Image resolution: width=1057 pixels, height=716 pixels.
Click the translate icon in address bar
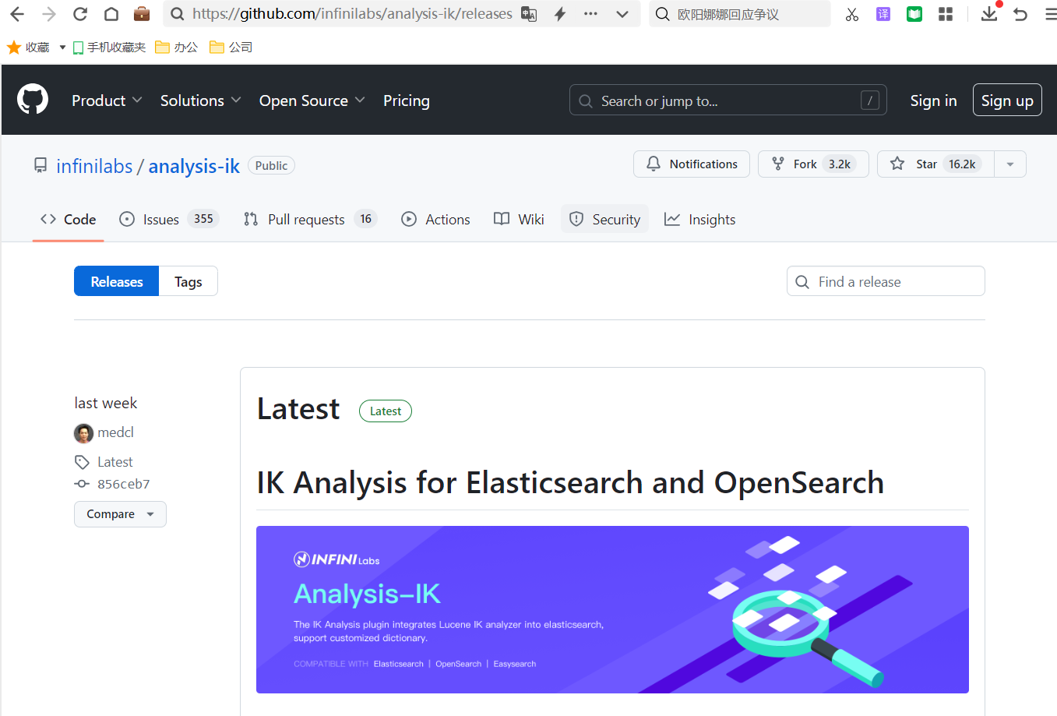[x=529, y=14]
